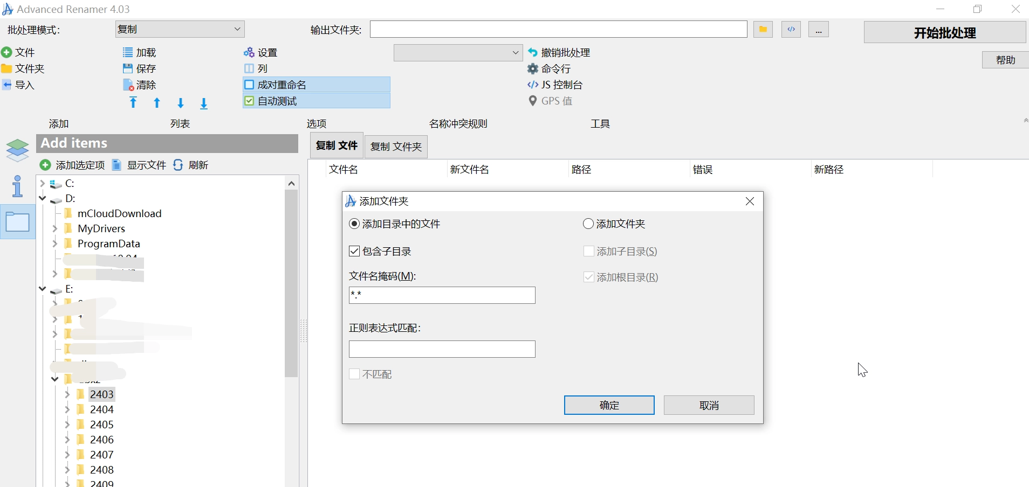This screenshot has height=487, width=1029.
Task: Click the folder panel icon in the left sidebar
Action: (x=17, y=221)
